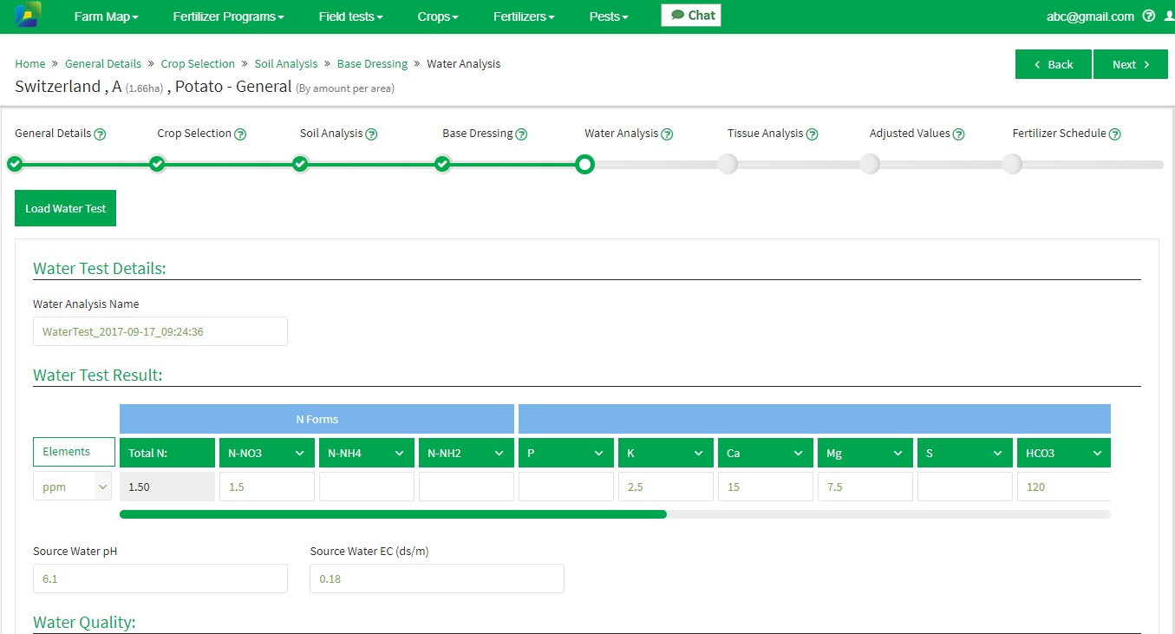The height and width of the screenshot is (634, 1175).
Task: Open the Field tests menu
Action: coord(350,16)
